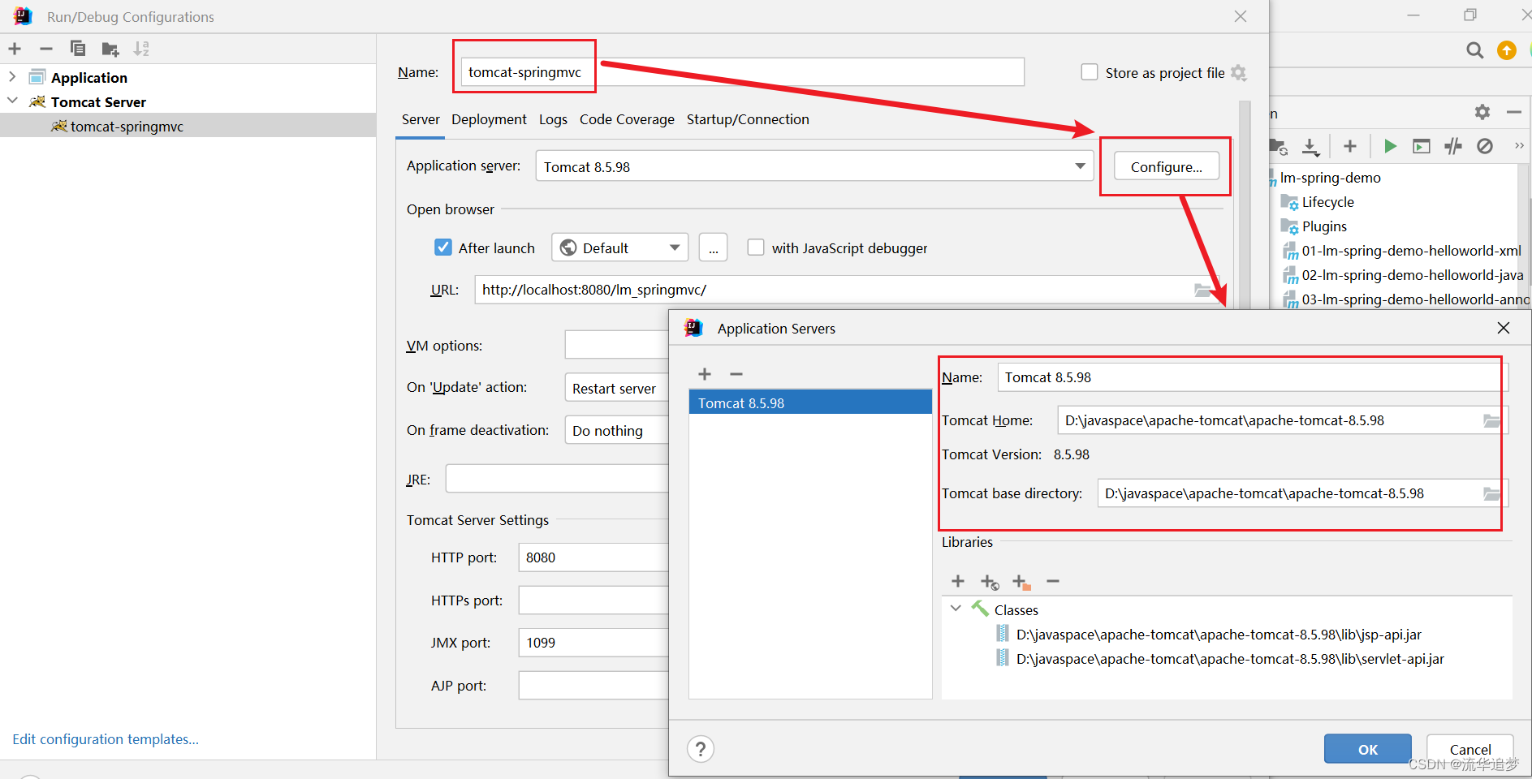Close Application Servers dialog with X
Image resolution: width=1532 pixels, height=779 pixels.
(1504, 328)
